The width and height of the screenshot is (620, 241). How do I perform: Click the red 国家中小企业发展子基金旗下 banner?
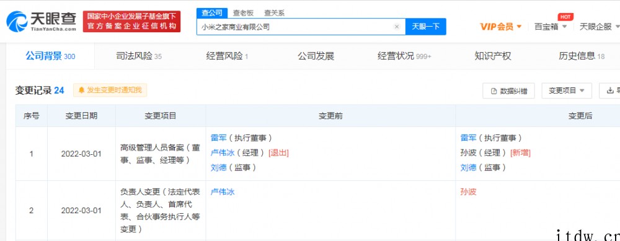[131, 21]
